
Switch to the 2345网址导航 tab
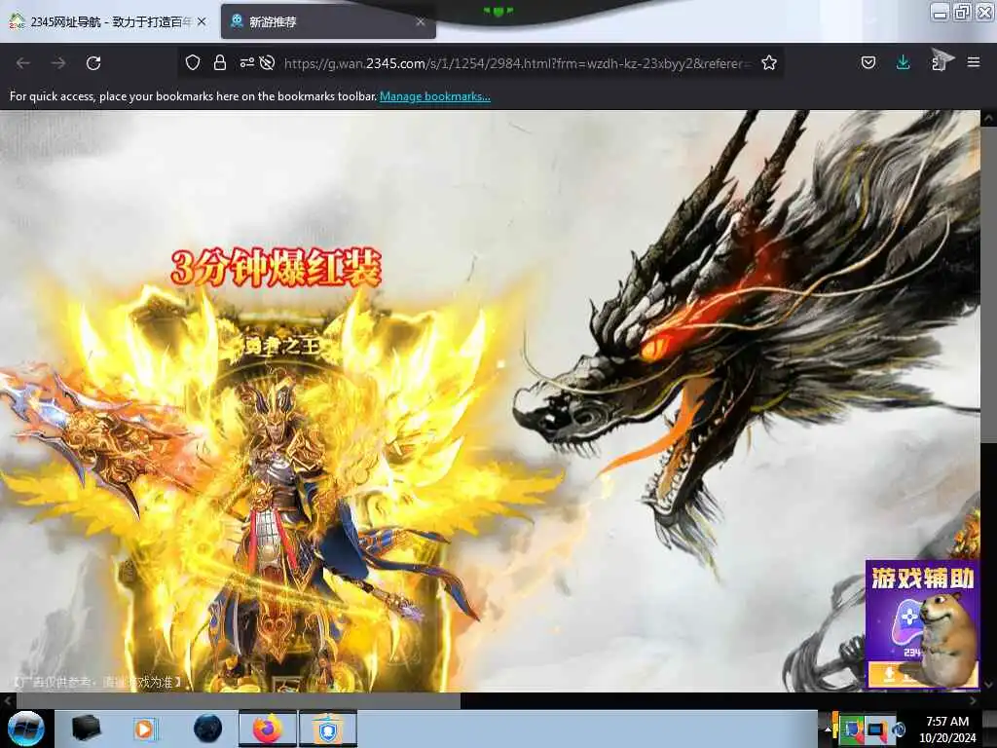[x=107, y=21]
